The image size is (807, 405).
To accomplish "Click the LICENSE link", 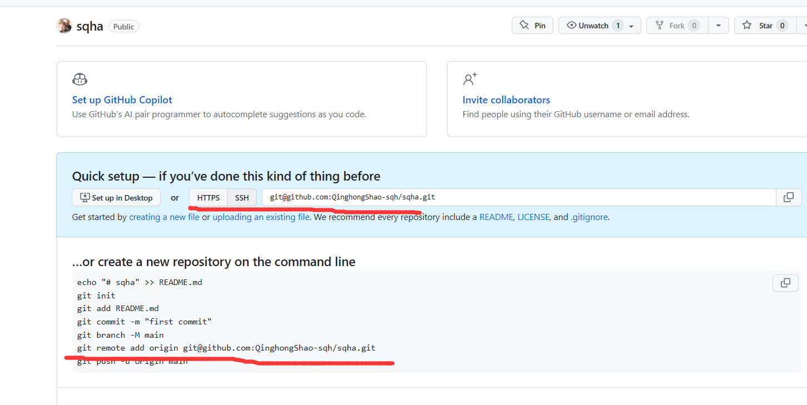I will coord(533,217).
